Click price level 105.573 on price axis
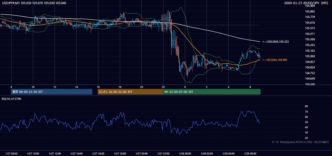 pos(310,28)
